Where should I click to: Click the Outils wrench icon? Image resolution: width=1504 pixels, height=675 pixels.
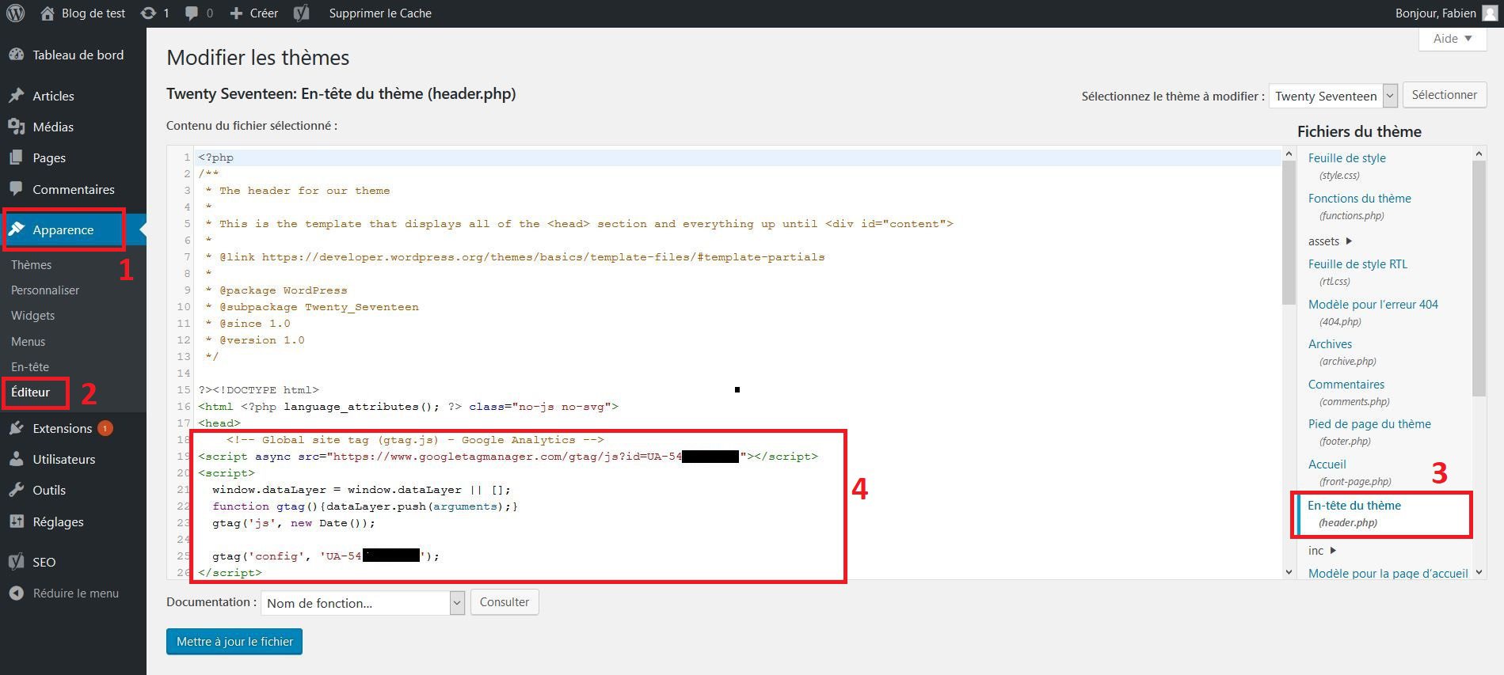click(16, 490)
